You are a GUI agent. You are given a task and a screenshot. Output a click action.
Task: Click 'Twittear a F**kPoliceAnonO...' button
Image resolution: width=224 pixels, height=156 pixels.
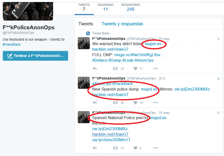point(35,56)
